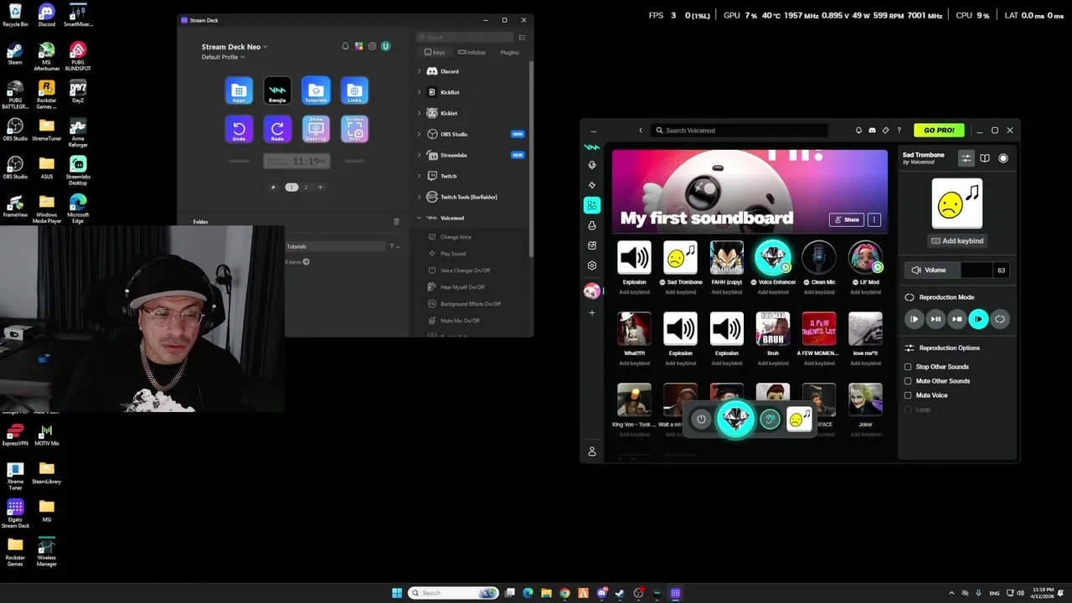1072x603 pixels.
Task: Select the Emojis key on Stream Deck
Action: (277, 90)
